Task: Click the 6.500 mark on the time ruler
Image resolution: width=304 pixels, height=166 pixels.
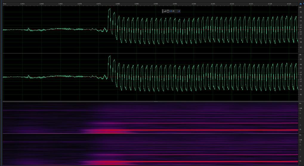Action: tap(194, 4)
